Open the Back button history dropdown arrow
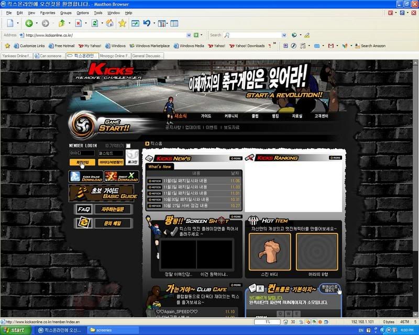 [x=36, y=24]
